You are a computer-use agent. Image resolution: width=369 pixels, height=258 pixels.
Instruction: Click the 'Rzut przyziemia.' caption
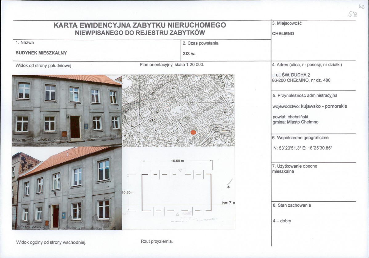coord(157,241)
